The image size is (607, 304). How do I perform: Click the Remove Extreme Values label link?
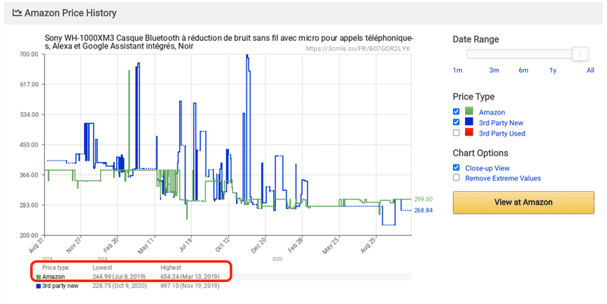[503, 178]
